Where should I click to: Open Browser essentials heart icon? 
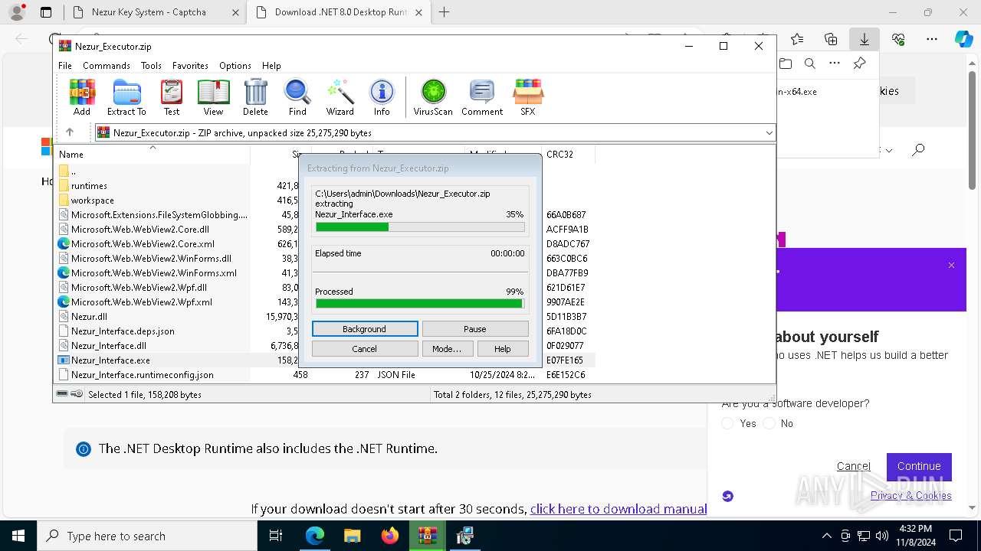(x=898, y=39)
